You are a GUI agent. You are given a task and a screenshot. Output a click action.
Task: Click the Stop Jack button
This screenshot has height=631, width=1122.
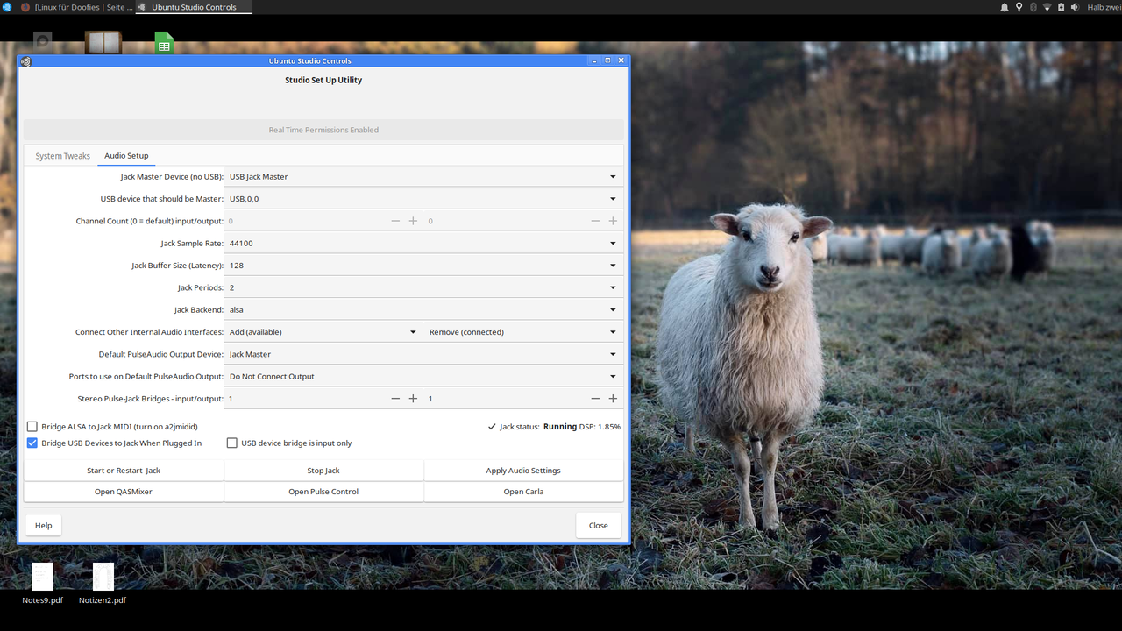[x=323, y=471]
